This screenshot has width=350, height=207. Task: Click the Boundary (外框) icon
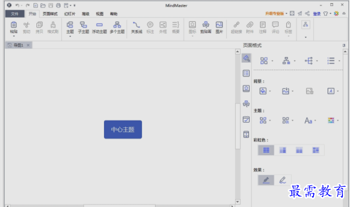coord(163,25)
